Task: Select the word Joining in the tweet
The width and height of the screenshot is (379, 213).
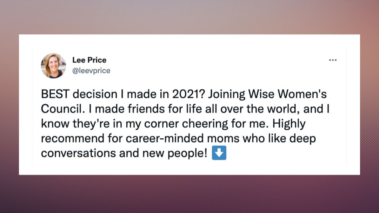Action: (x=227, y=95)
